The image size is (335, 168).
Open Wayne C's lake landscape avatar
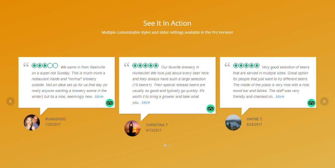[233, 123]
